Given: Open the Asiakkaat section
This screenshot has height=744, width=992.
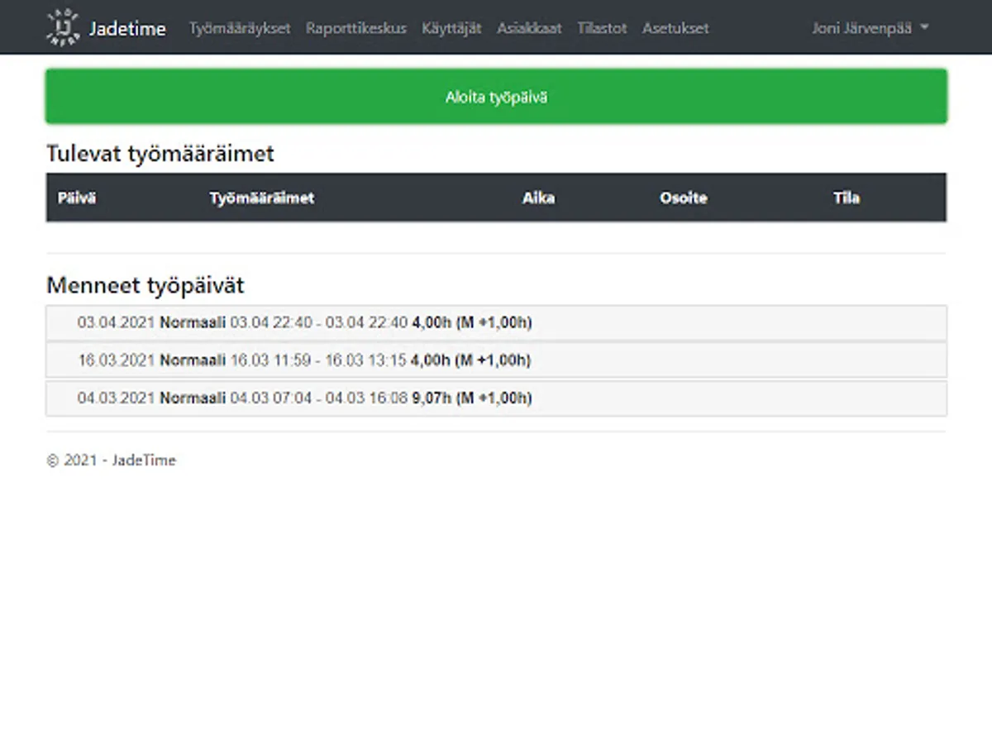Looking at the screenshot, I should (x=529, y=27).
